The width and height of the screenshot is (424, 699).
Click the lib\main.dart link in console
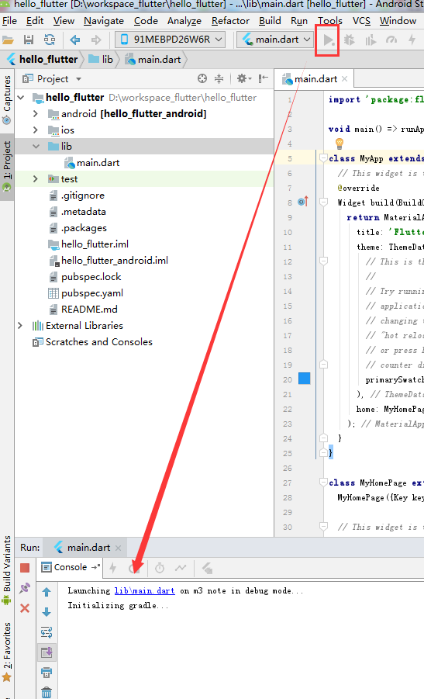point(144,590)
